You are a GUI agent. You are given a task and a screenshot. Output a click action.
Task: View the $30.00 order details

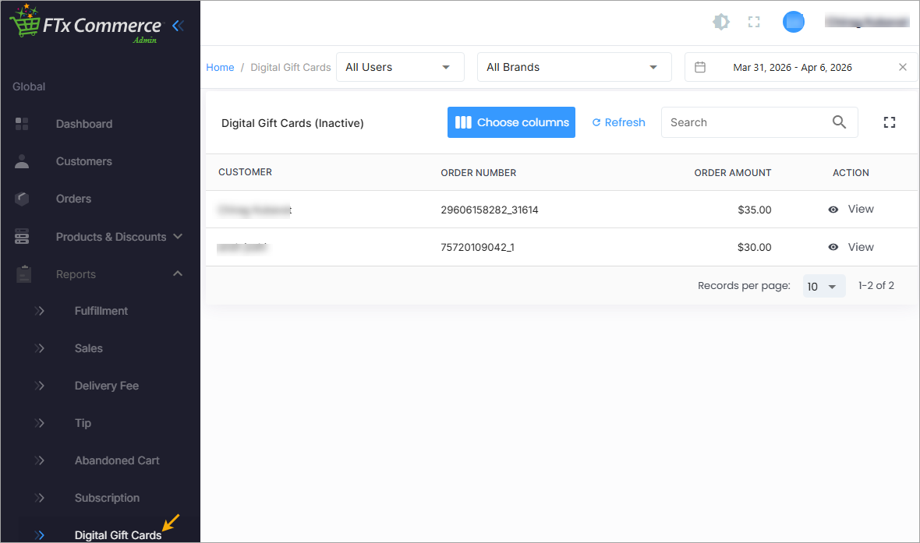[x=851, y=247]
